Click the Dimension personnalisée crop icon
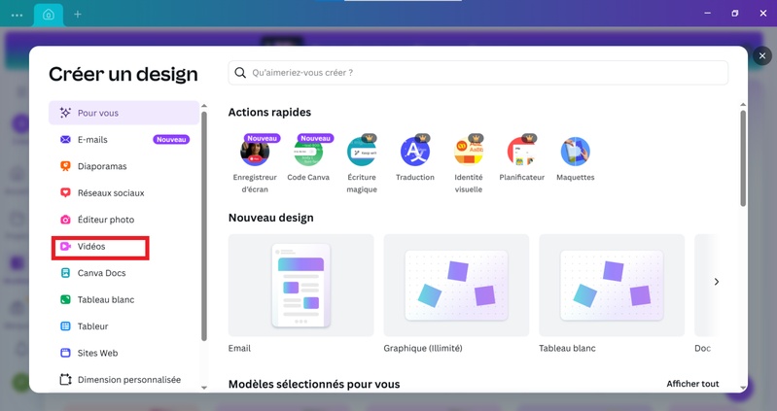777x411 pixels. pyautogui.click(x=65, y=380)
